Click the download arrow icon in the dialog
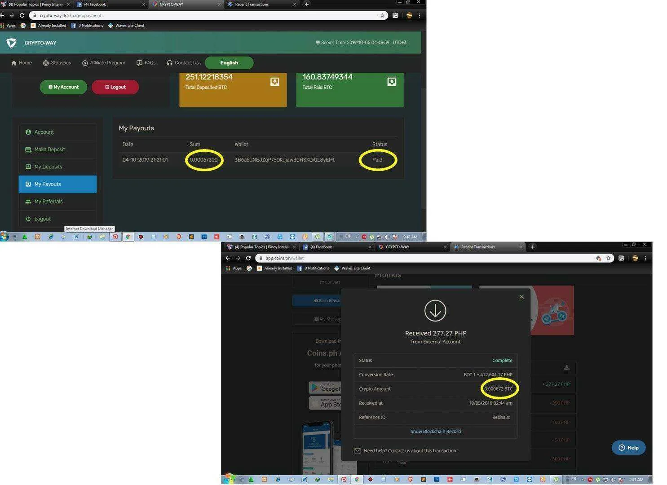 pyautogui.click(x=435, y=310)
